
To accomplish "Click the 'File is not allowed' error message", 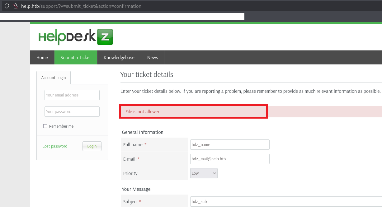I will 144,112.
